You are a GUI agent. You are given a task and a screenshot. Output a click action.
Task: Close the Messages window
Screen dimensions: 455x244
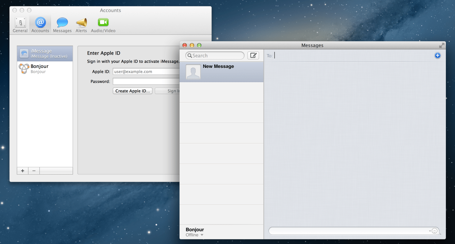(x=184, y=46)
